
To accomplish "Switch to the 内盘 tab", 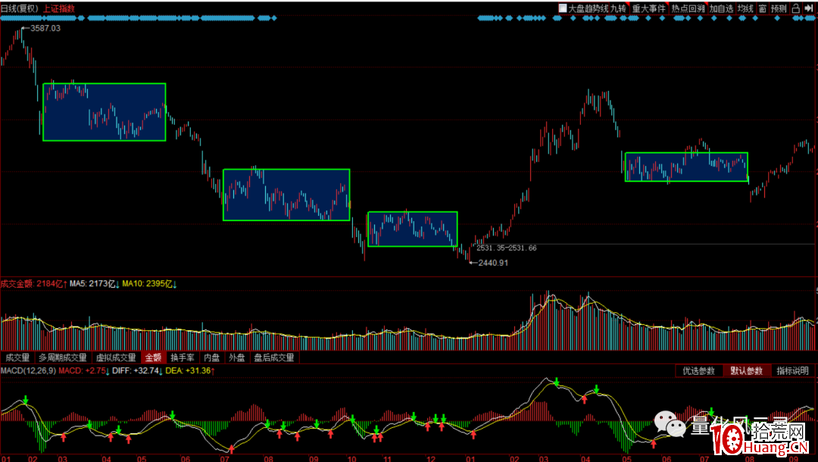I will click(212, 357).
